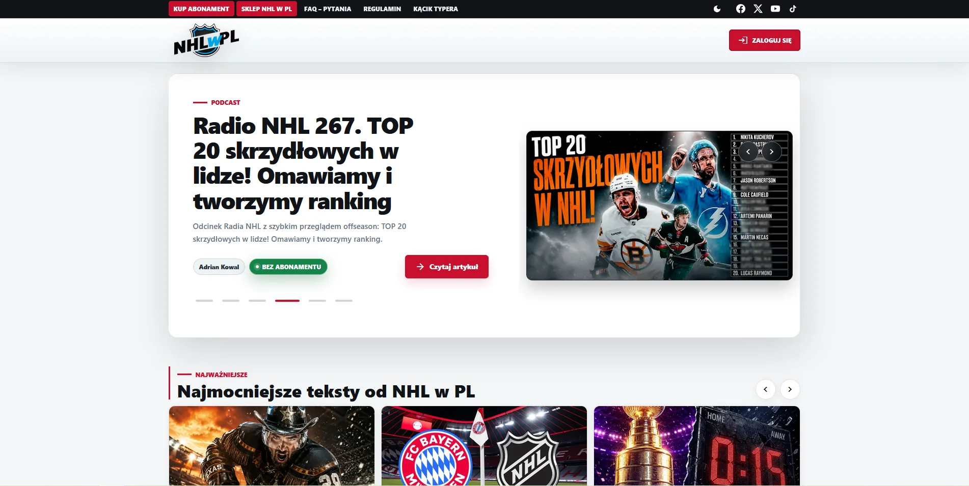
Task: Select the first slider indicator dash
Action: [204, 301]
